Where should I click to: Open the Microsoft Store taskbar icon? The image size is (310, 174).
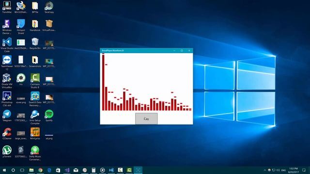(x=58, y=170)
